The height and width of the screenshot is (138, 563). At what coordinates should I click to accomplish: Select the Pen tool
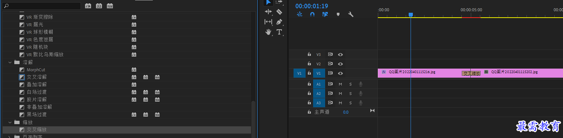(279, 22)
